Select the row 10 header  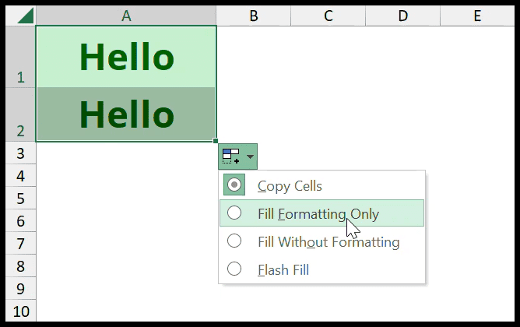20,311
